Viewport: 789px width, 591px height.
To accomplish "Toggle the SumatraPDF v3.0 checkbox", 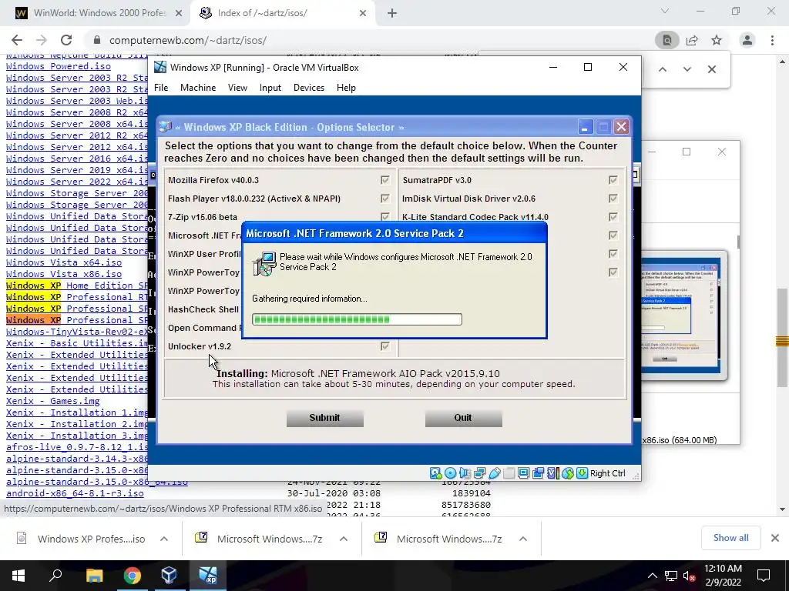I will (613, 180).
